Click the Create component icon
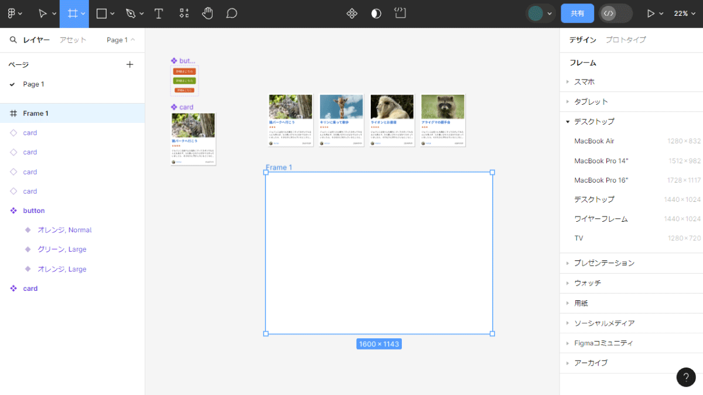Viewport: 703px width, 395px height. 352,13
